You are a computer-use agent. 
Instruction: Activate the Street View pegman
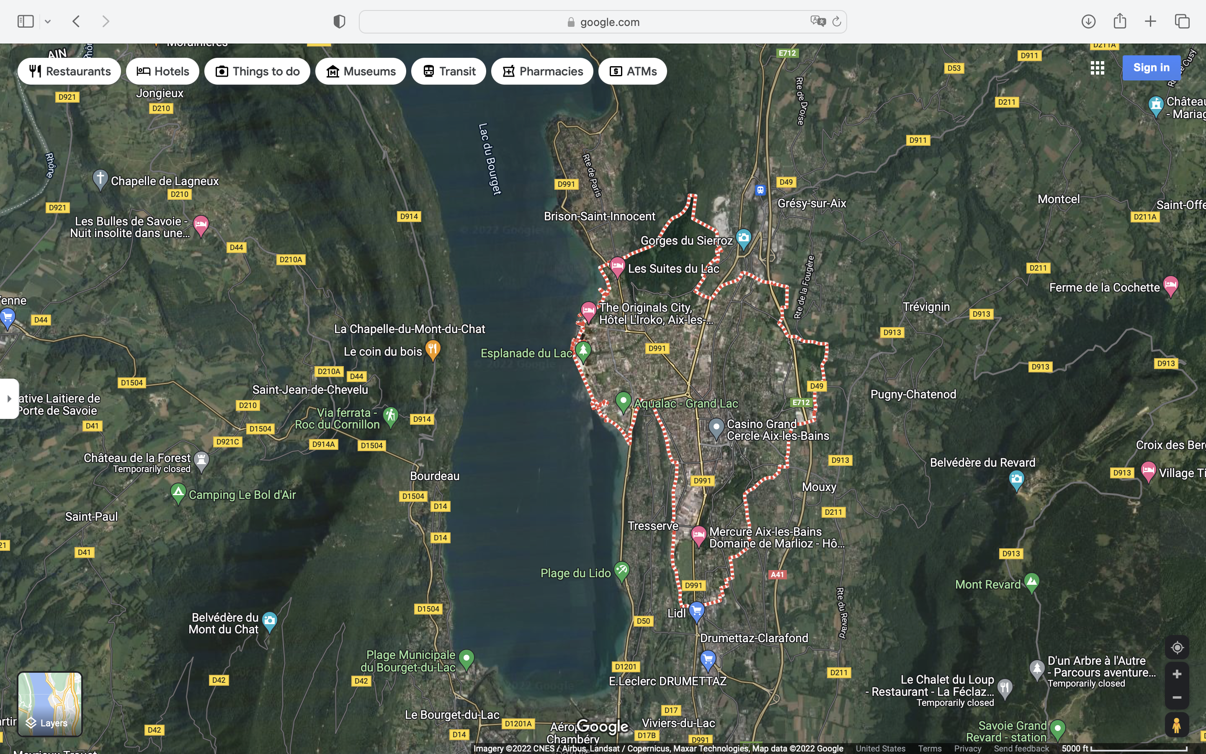click(x=1177, y=725)
